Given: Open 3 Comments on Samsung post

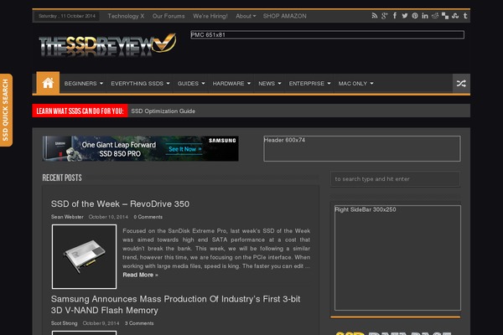Looking at the screenshot, I should tap(139, 323).
